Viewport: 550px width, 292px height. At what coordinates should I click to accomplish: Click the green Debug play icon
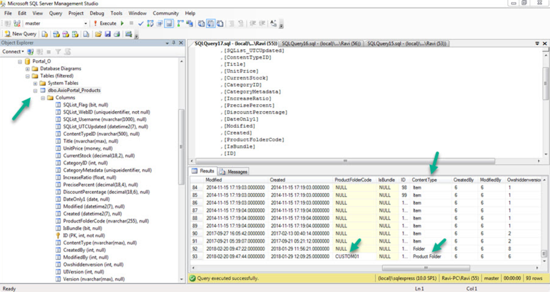[x=122, y=24]
